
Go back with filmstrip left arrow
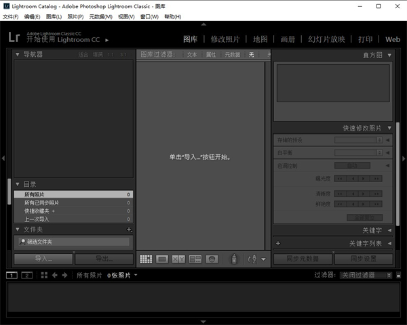tap(54, 276)
